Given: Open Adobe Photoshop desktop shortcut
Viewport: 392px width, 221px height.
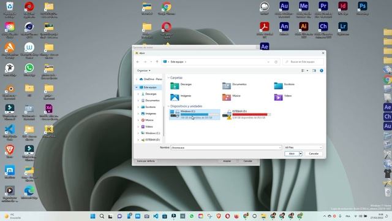Looking at the screenshot, I should pyautogui.click(x=362, y=8).
